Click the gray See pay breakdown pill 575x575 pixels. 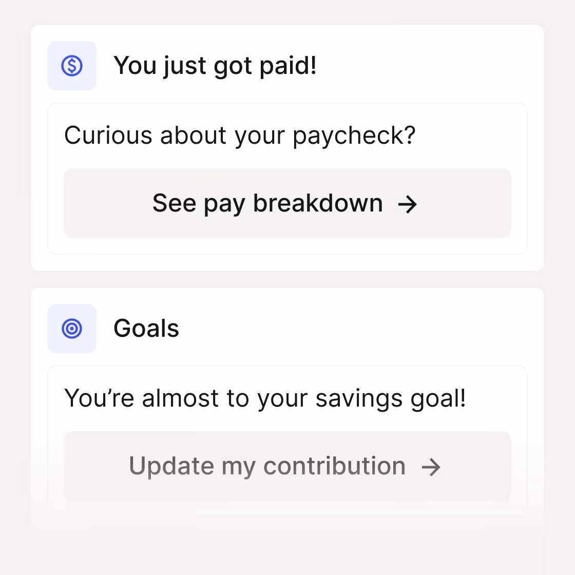(287, 203)
